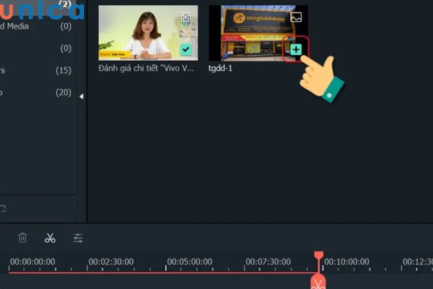
Task: Select the Vivo review video thumbnail
Action: point(148,33)
